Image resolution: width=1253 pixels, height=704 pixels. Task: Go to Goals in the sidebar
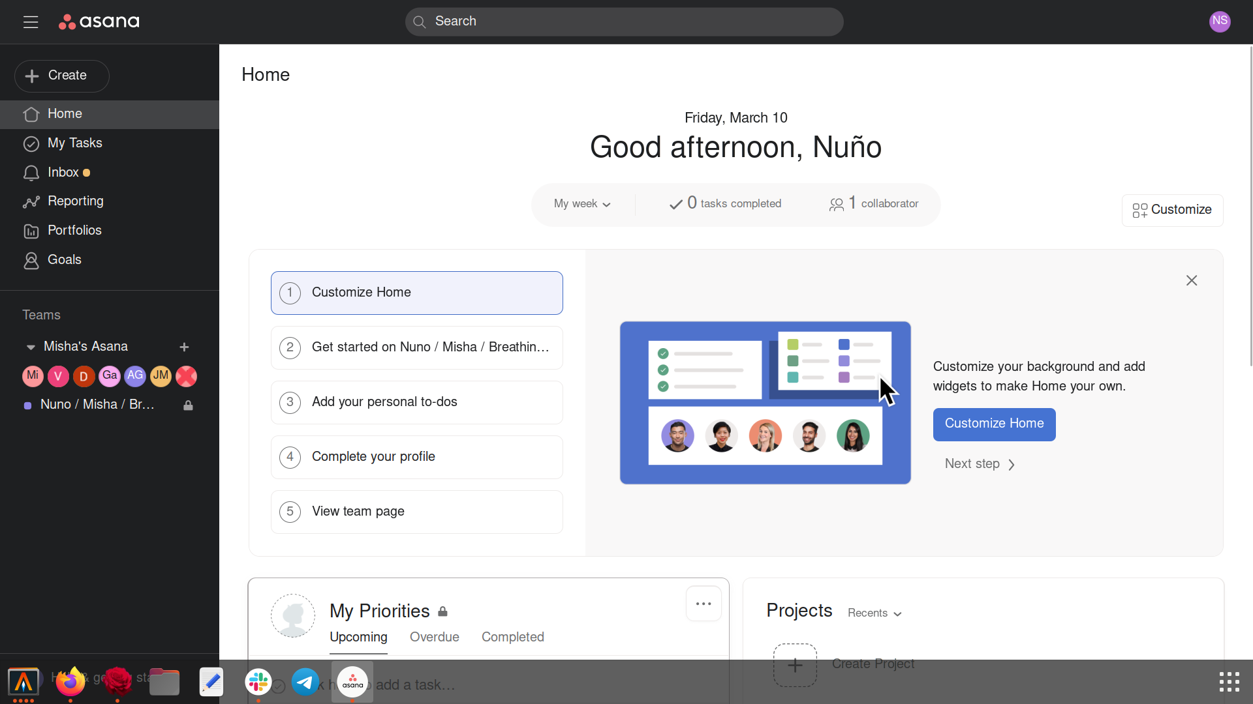point(64,260)
